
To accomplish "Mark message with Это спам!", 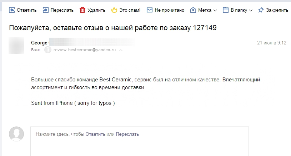I will pos(130,10).
